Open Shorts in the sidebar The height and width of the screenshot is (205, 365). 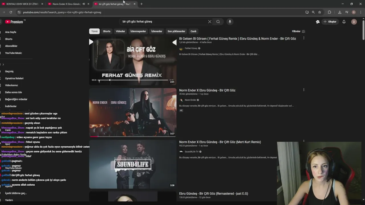point(9,39)
